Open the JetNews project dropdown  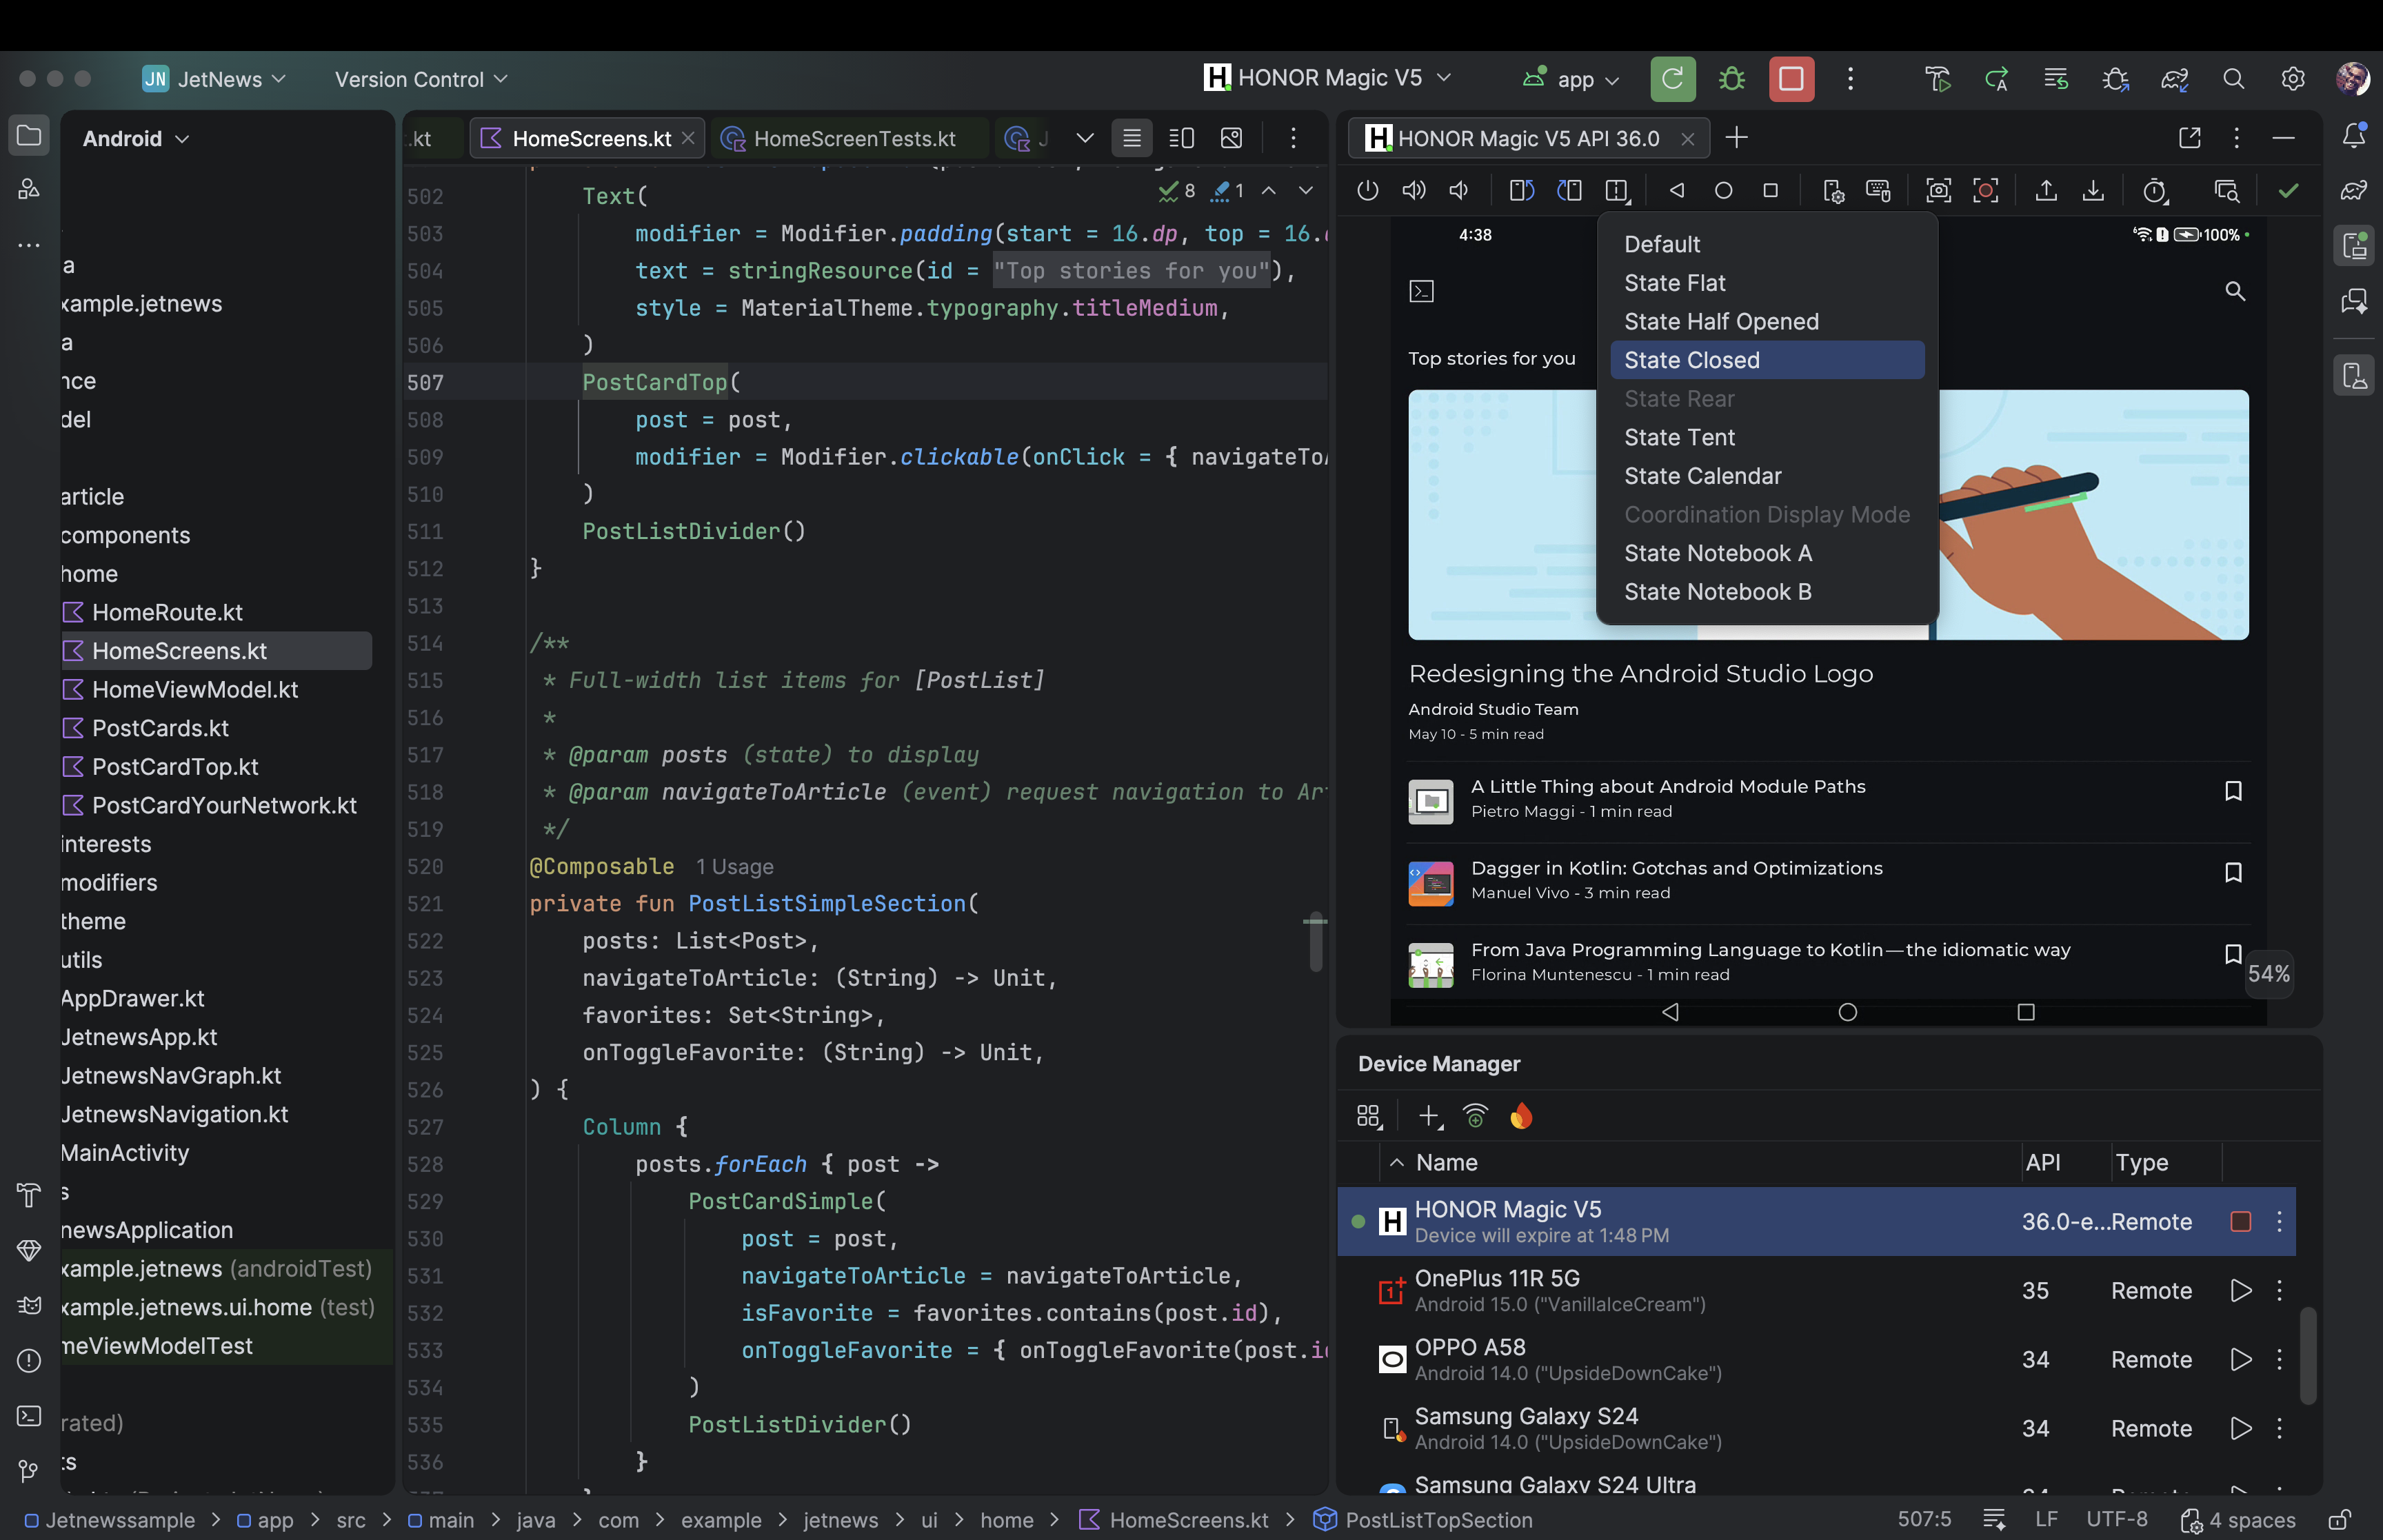(214, 79)
